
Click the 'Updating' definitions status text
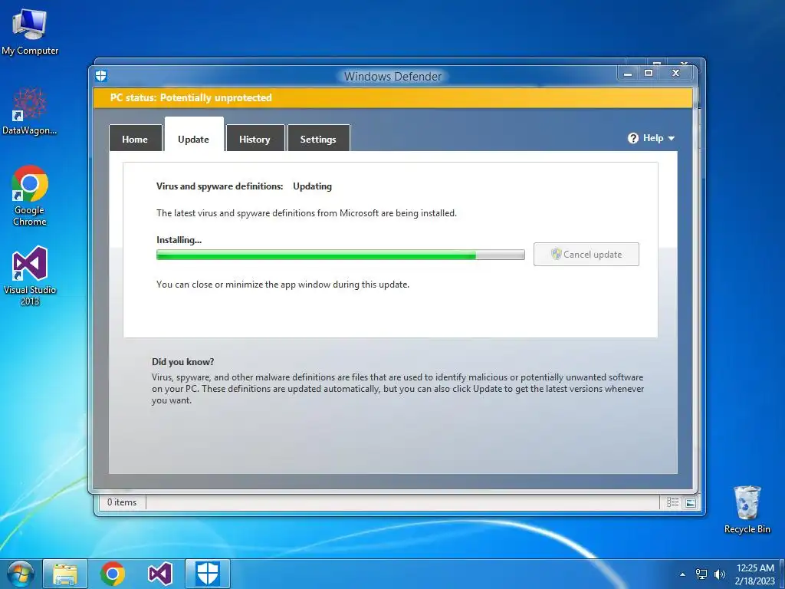click(313, 186)
